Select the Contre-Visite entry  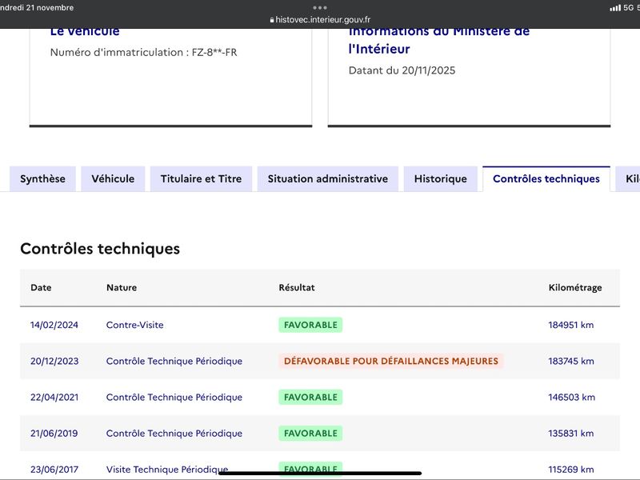click(134, 325)
